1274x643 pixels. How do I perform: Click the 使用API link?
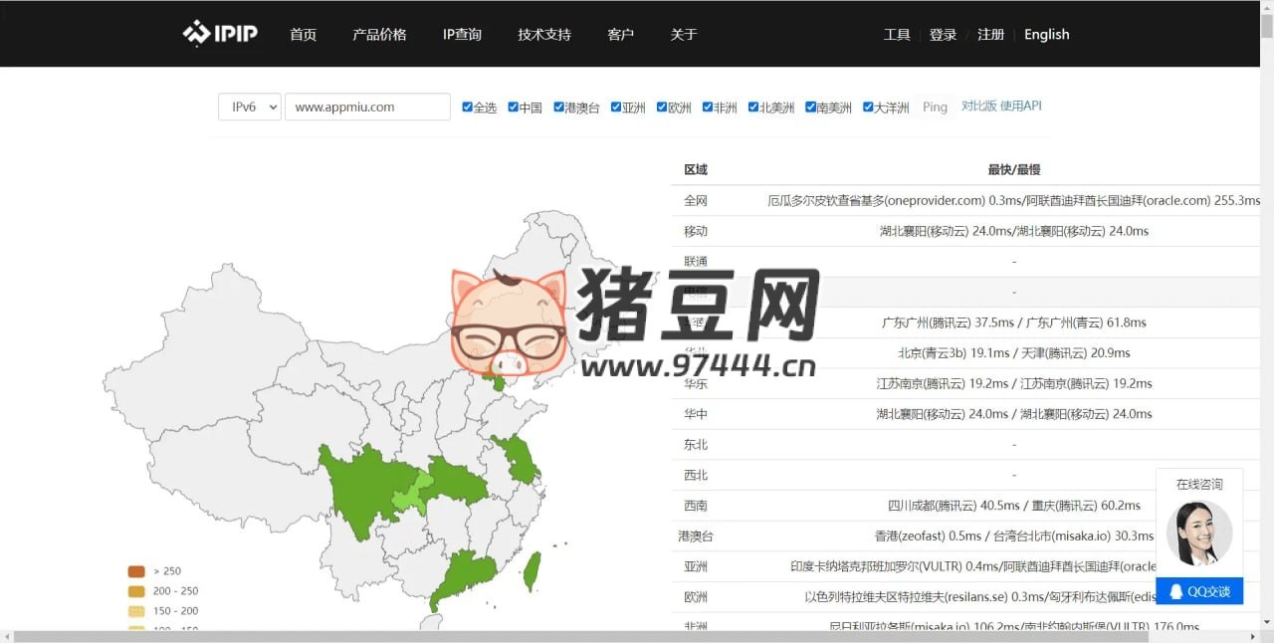pyautogui.click(x=1021, y=106)
